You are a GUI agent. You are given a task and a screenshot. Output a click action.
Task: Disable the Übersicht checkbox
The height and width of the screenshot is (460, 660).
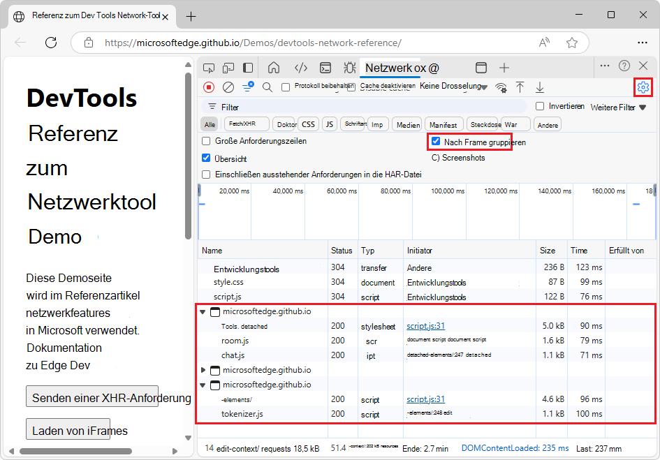206,158
